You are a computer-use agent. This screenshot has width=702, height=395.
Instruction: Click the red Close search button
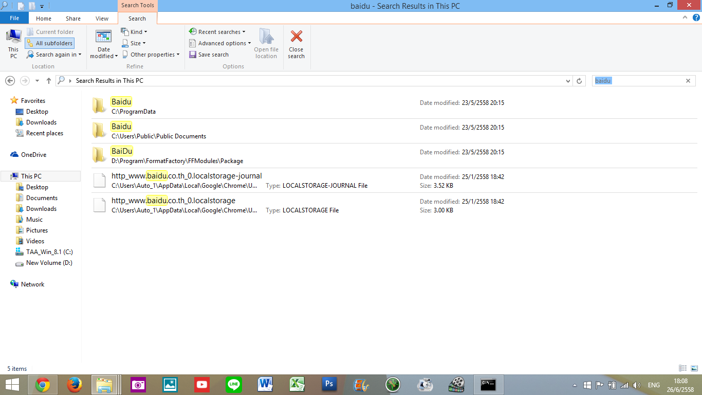pyautogui.click(x=296, y=44)
